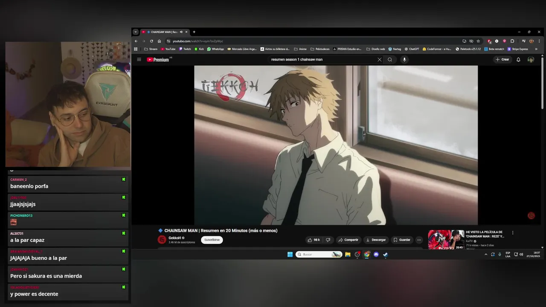This screenshot has height=307, width=546.
Task: Dislike the Chainsaw Man video
Action: (x=328, y=240)
